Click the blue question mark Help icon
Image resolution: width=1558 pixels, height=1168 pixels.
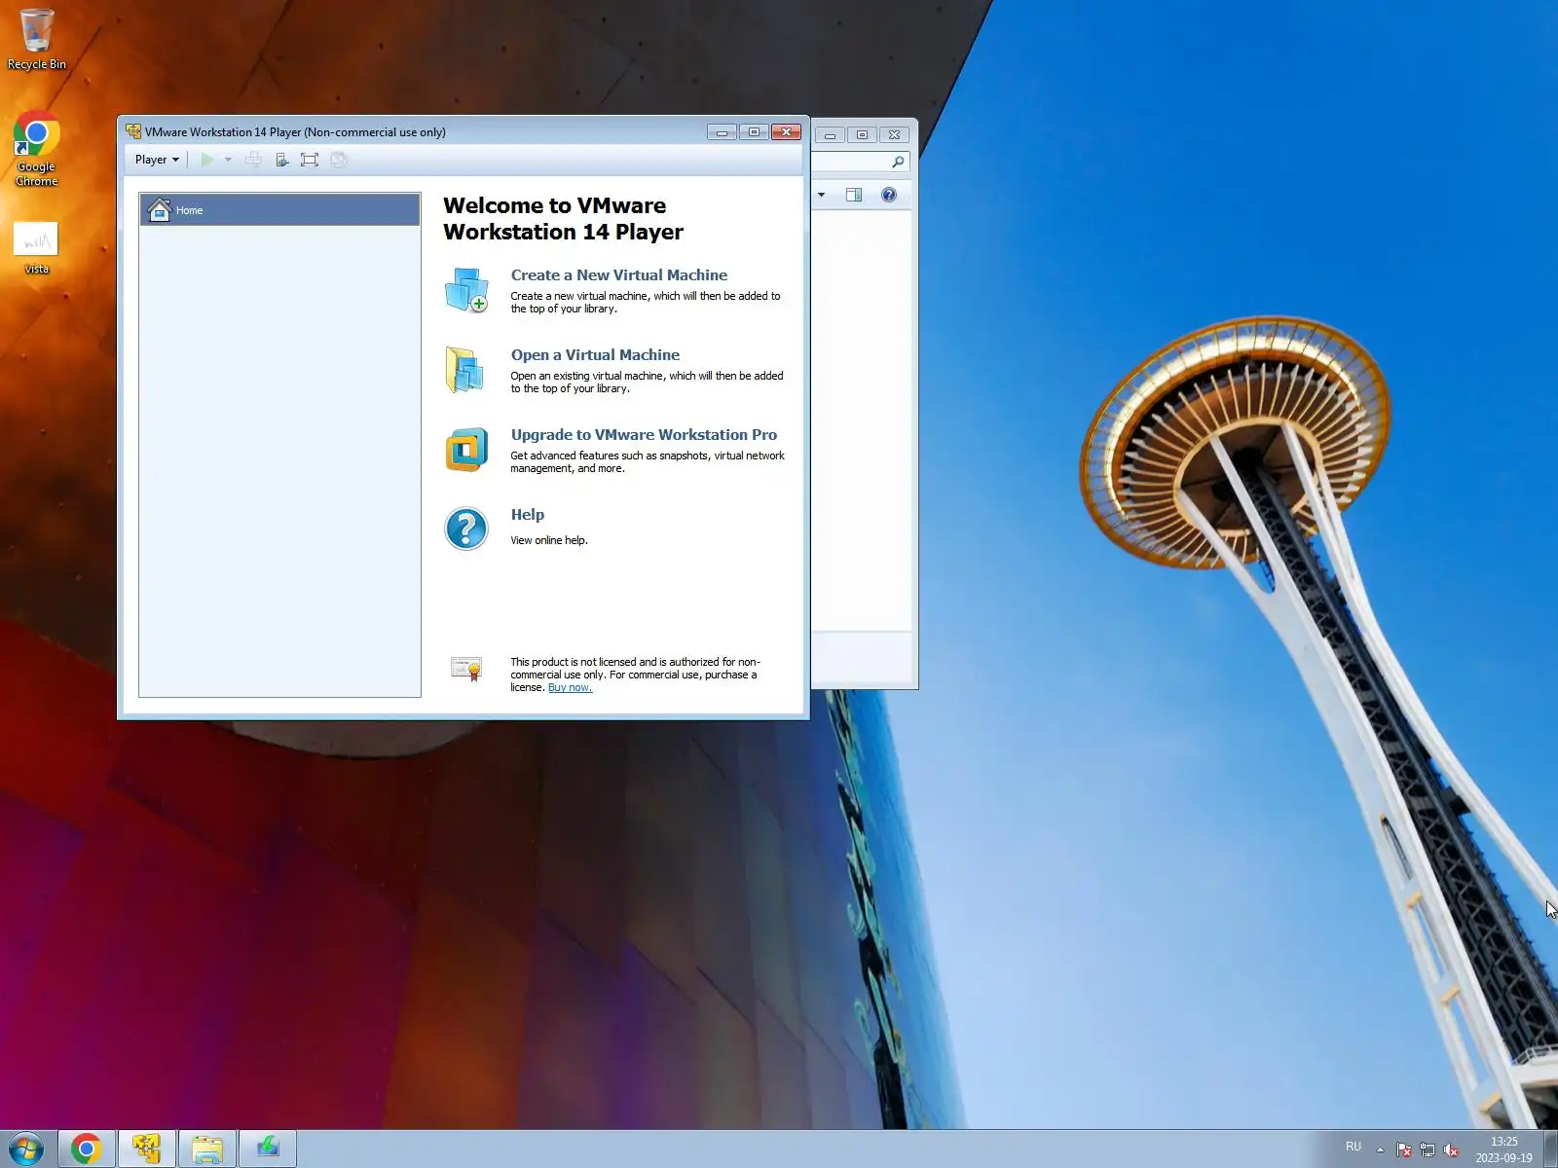click(x=466, y=529)
